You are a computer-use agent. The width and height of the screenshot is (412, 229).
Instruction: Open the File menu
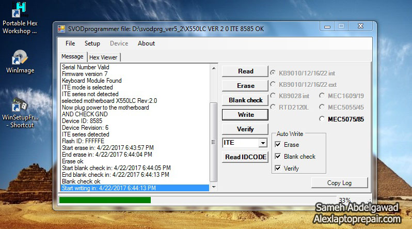(x=70, y=43)
